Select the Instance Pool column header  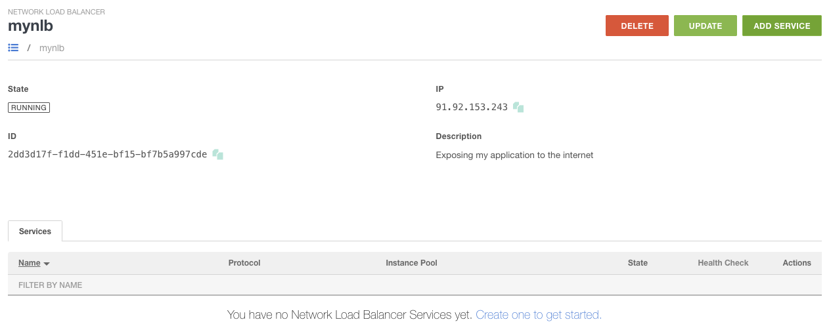(x=411, y=263)
